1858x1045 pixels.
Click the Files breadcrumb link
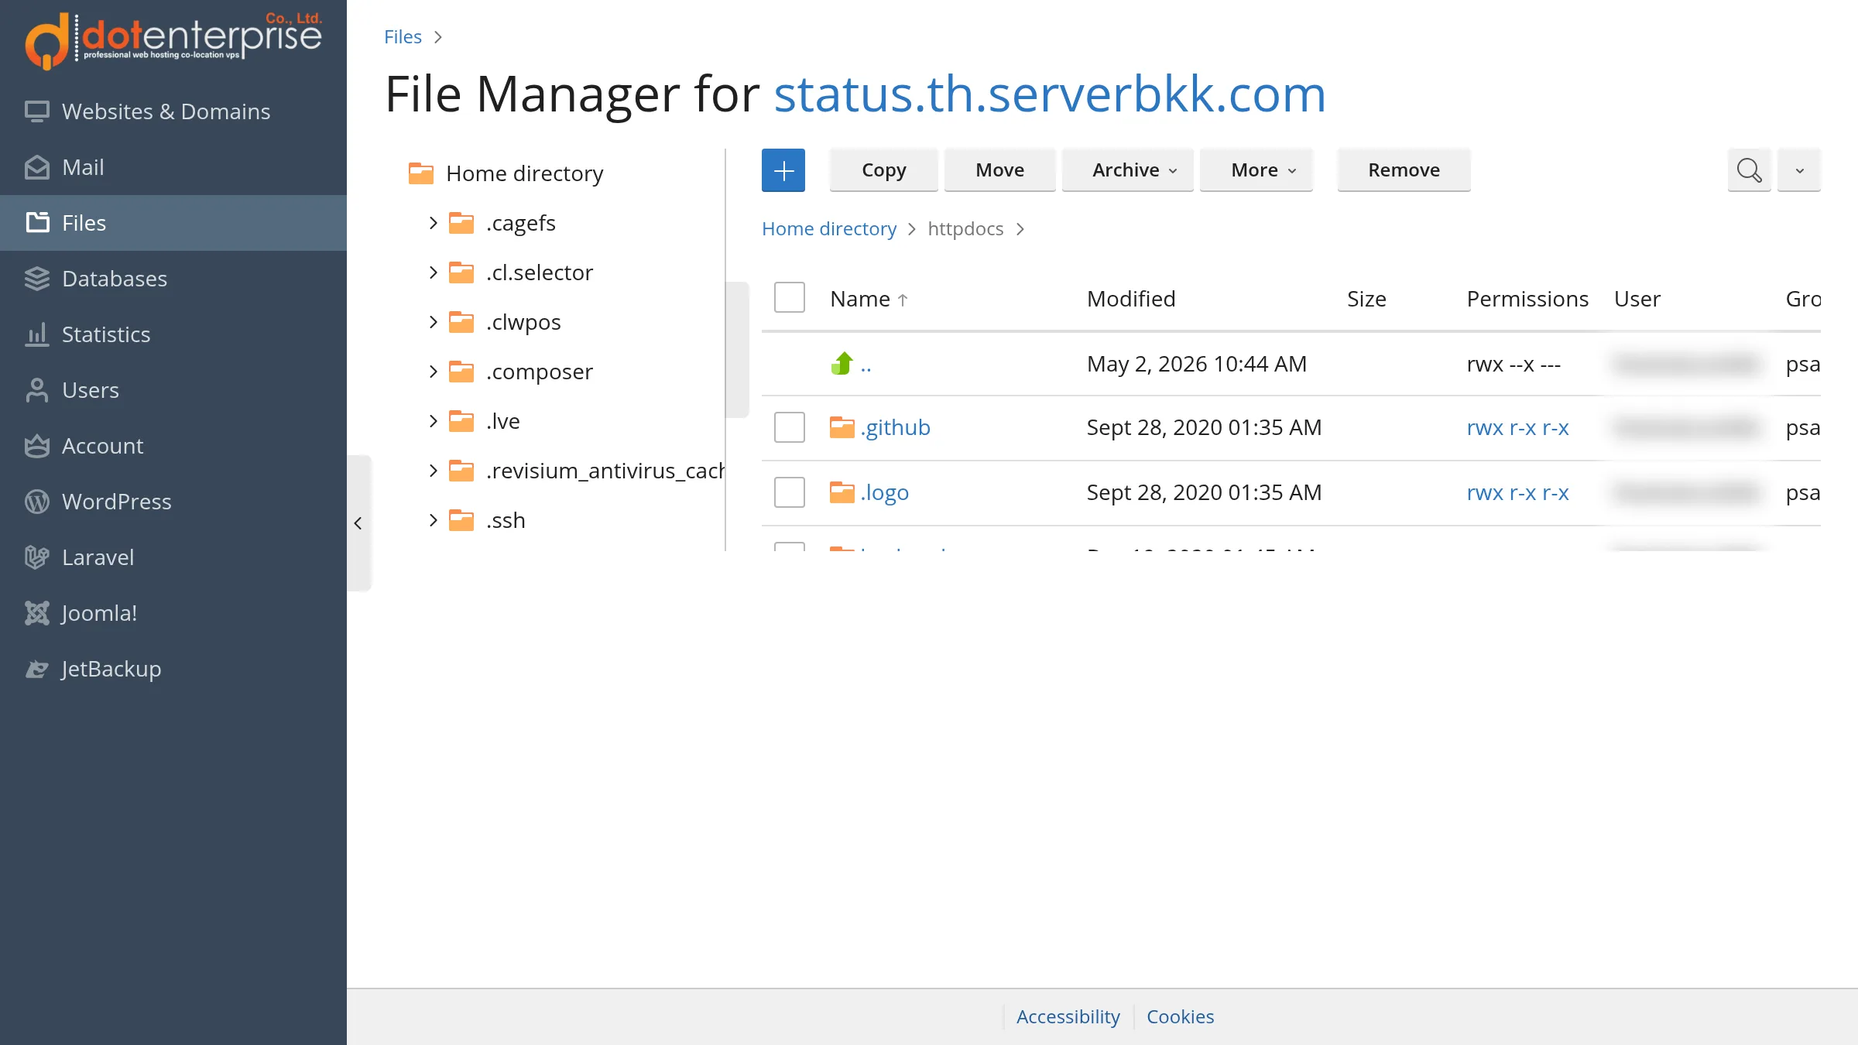[x=403, y=37]
